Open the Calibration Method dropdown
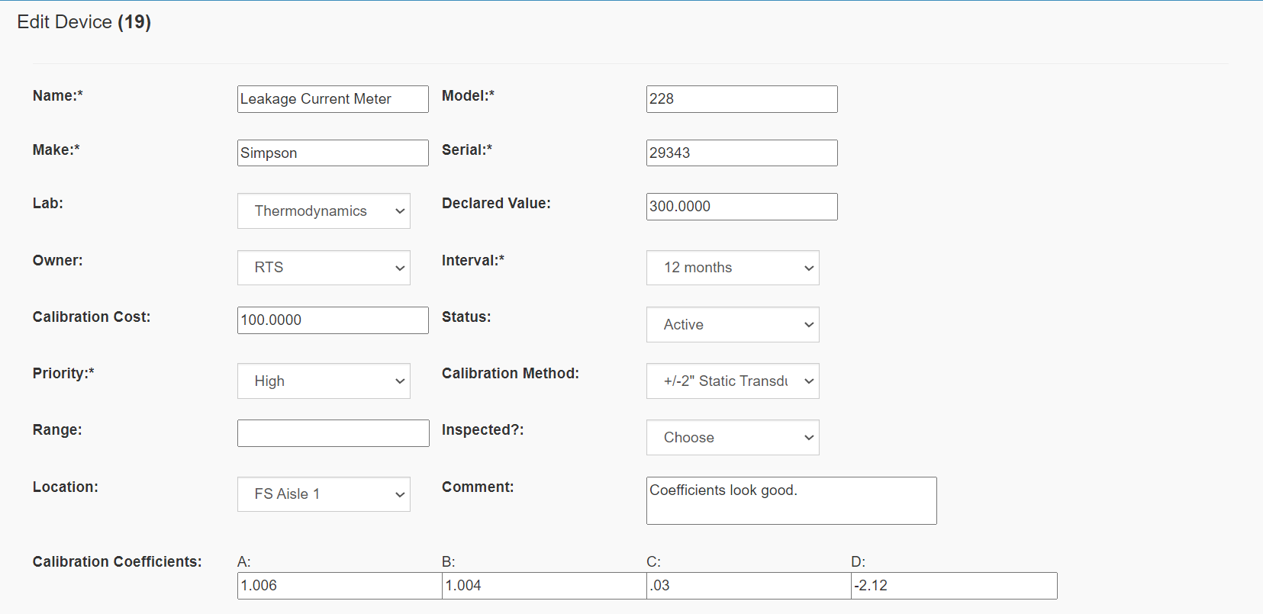 [x=732, y=381]
